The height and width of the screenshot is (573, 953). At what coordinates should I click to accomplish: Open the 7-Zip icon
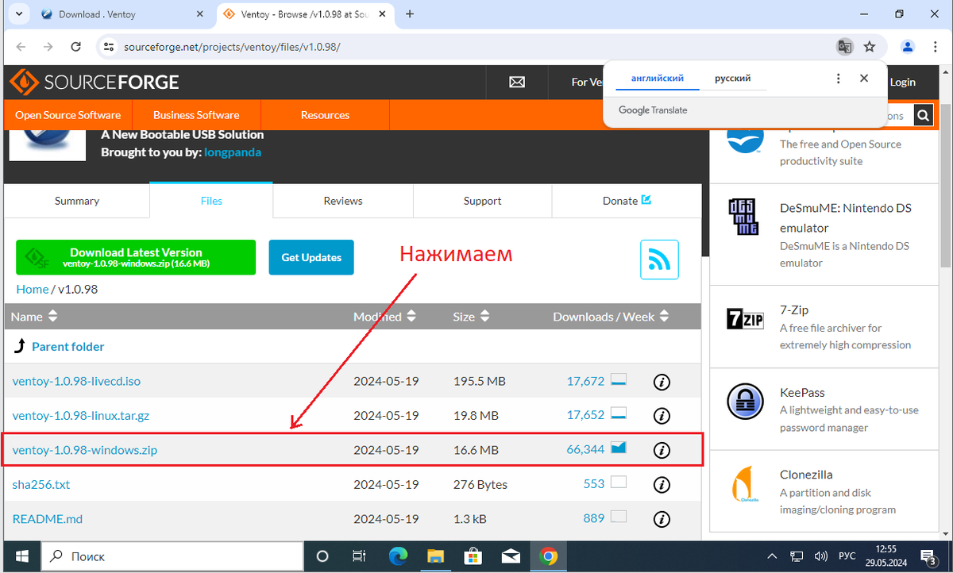coord(746,320)
